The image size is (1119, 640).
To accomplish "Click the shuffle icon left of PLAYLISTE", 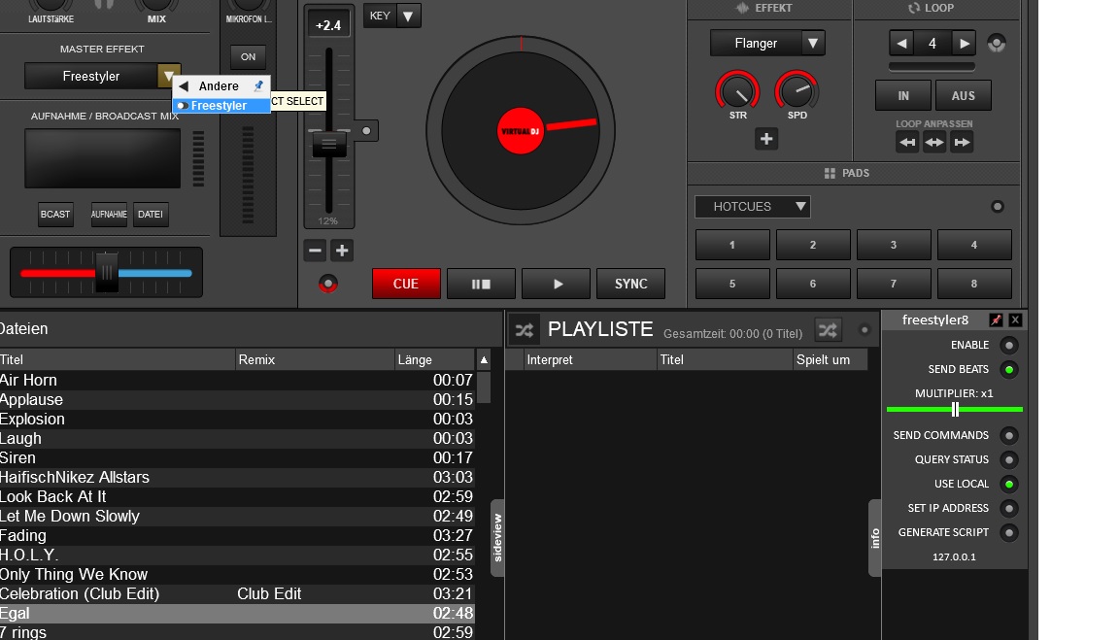I will (525, 329).
